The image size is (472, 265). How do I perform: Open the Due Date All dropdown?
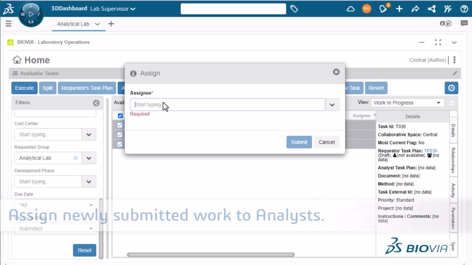55,205
